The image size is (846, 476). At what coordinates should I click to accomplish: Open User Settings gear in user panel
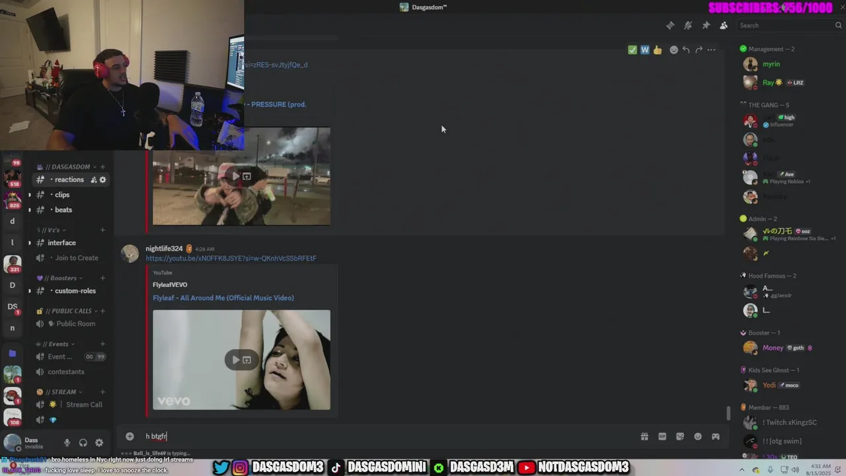(99, 443)
